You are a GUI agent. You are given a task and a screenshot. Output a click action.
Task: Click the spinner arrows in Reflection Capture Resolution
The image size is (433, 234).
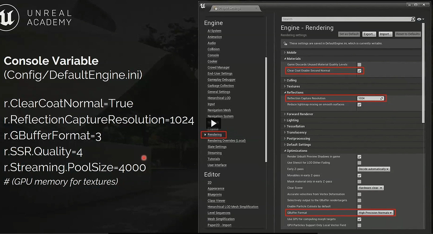(x=382, y=98)
